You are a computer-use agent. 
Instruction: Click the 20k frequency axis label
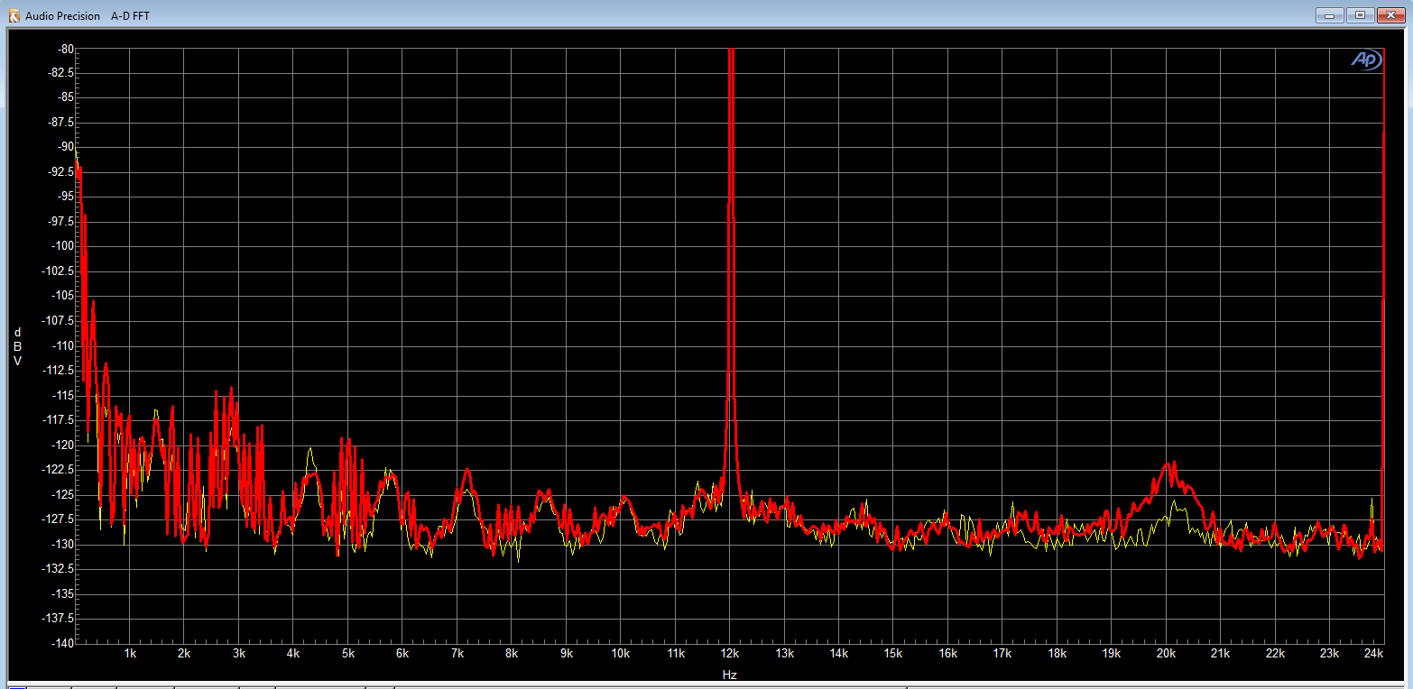(1167, 653)
